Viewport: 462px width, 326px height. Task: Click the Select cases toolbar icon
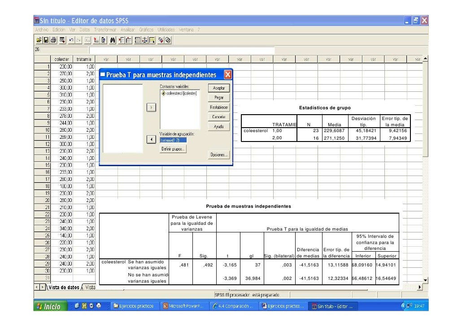[x=152, y=40]
